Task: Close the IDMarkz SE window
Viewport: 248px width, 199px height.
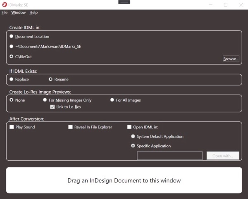Action: click(241, 5)
